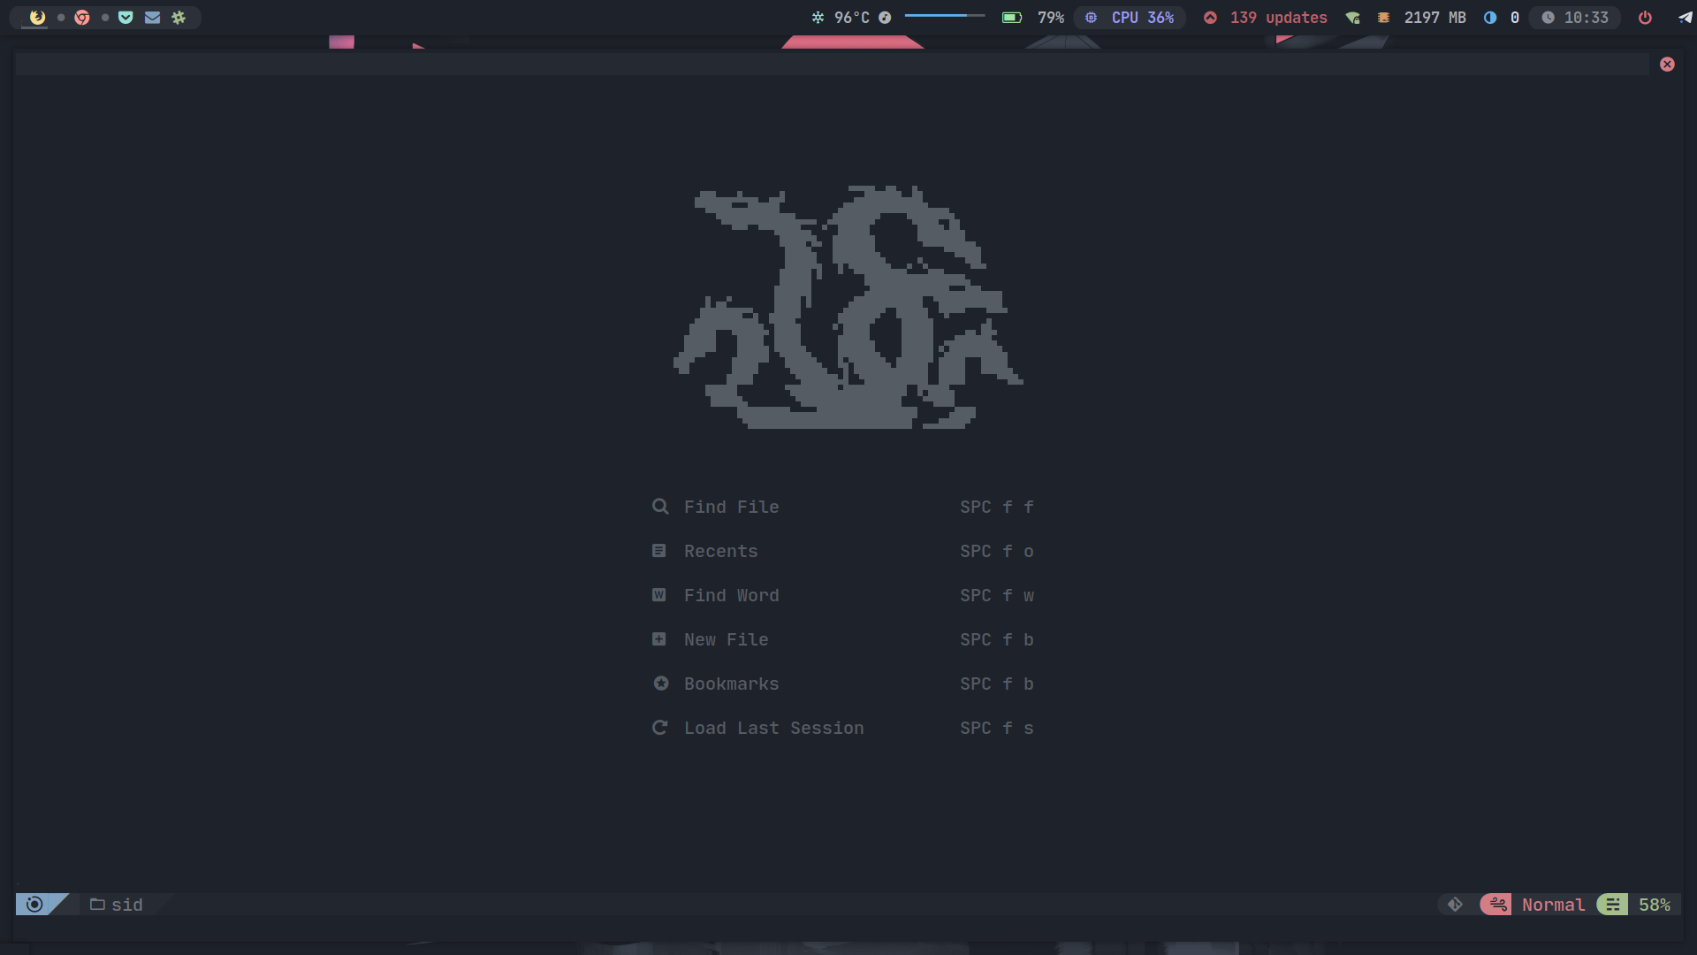Click the red close button on the tabline

pos(1667,65)
